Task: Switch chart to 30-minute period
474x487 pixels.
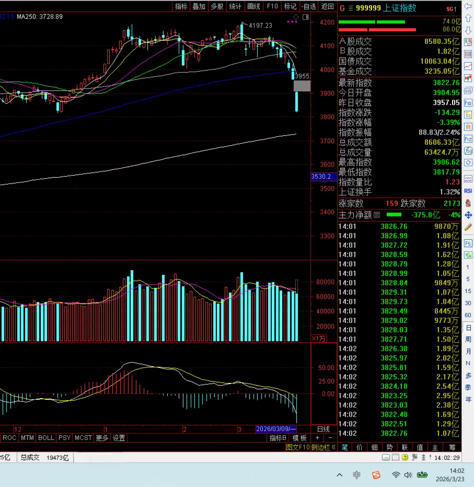Action: tap(468, 303)
